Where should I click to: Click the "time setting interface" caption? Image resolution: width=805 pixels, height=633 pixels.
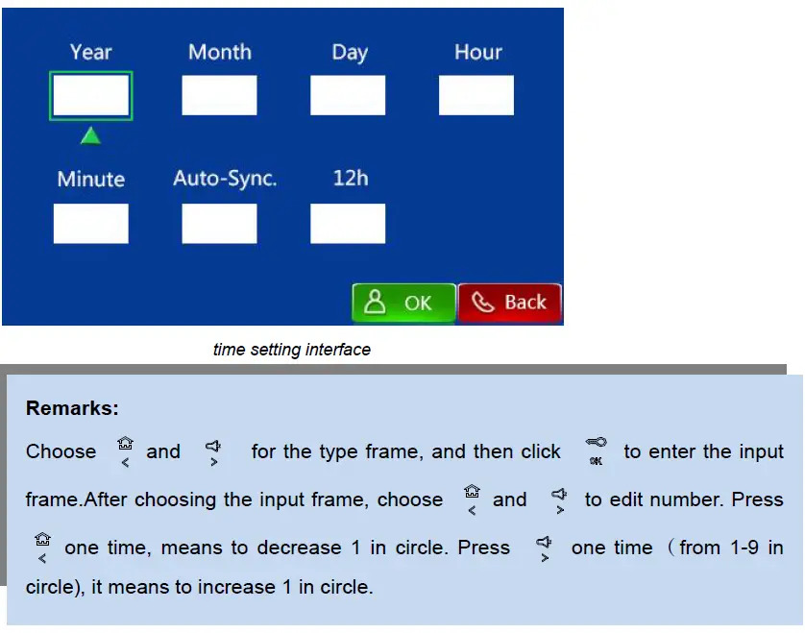[291, 350]
